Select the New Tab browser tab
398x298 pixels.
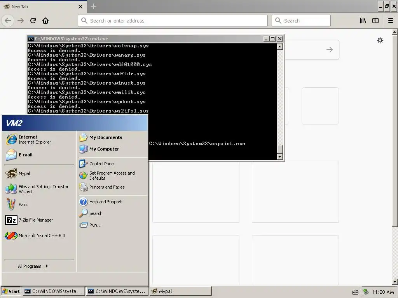[x=43, y=7]
